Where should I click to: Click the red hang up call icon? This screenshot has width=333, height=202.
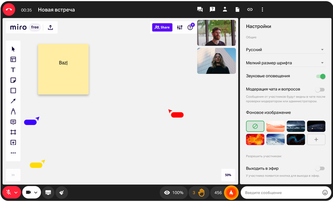click(9, 9)
